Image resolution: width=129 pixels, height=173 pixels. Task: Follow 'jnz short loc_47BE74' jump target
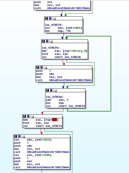[x=54, y=126]
